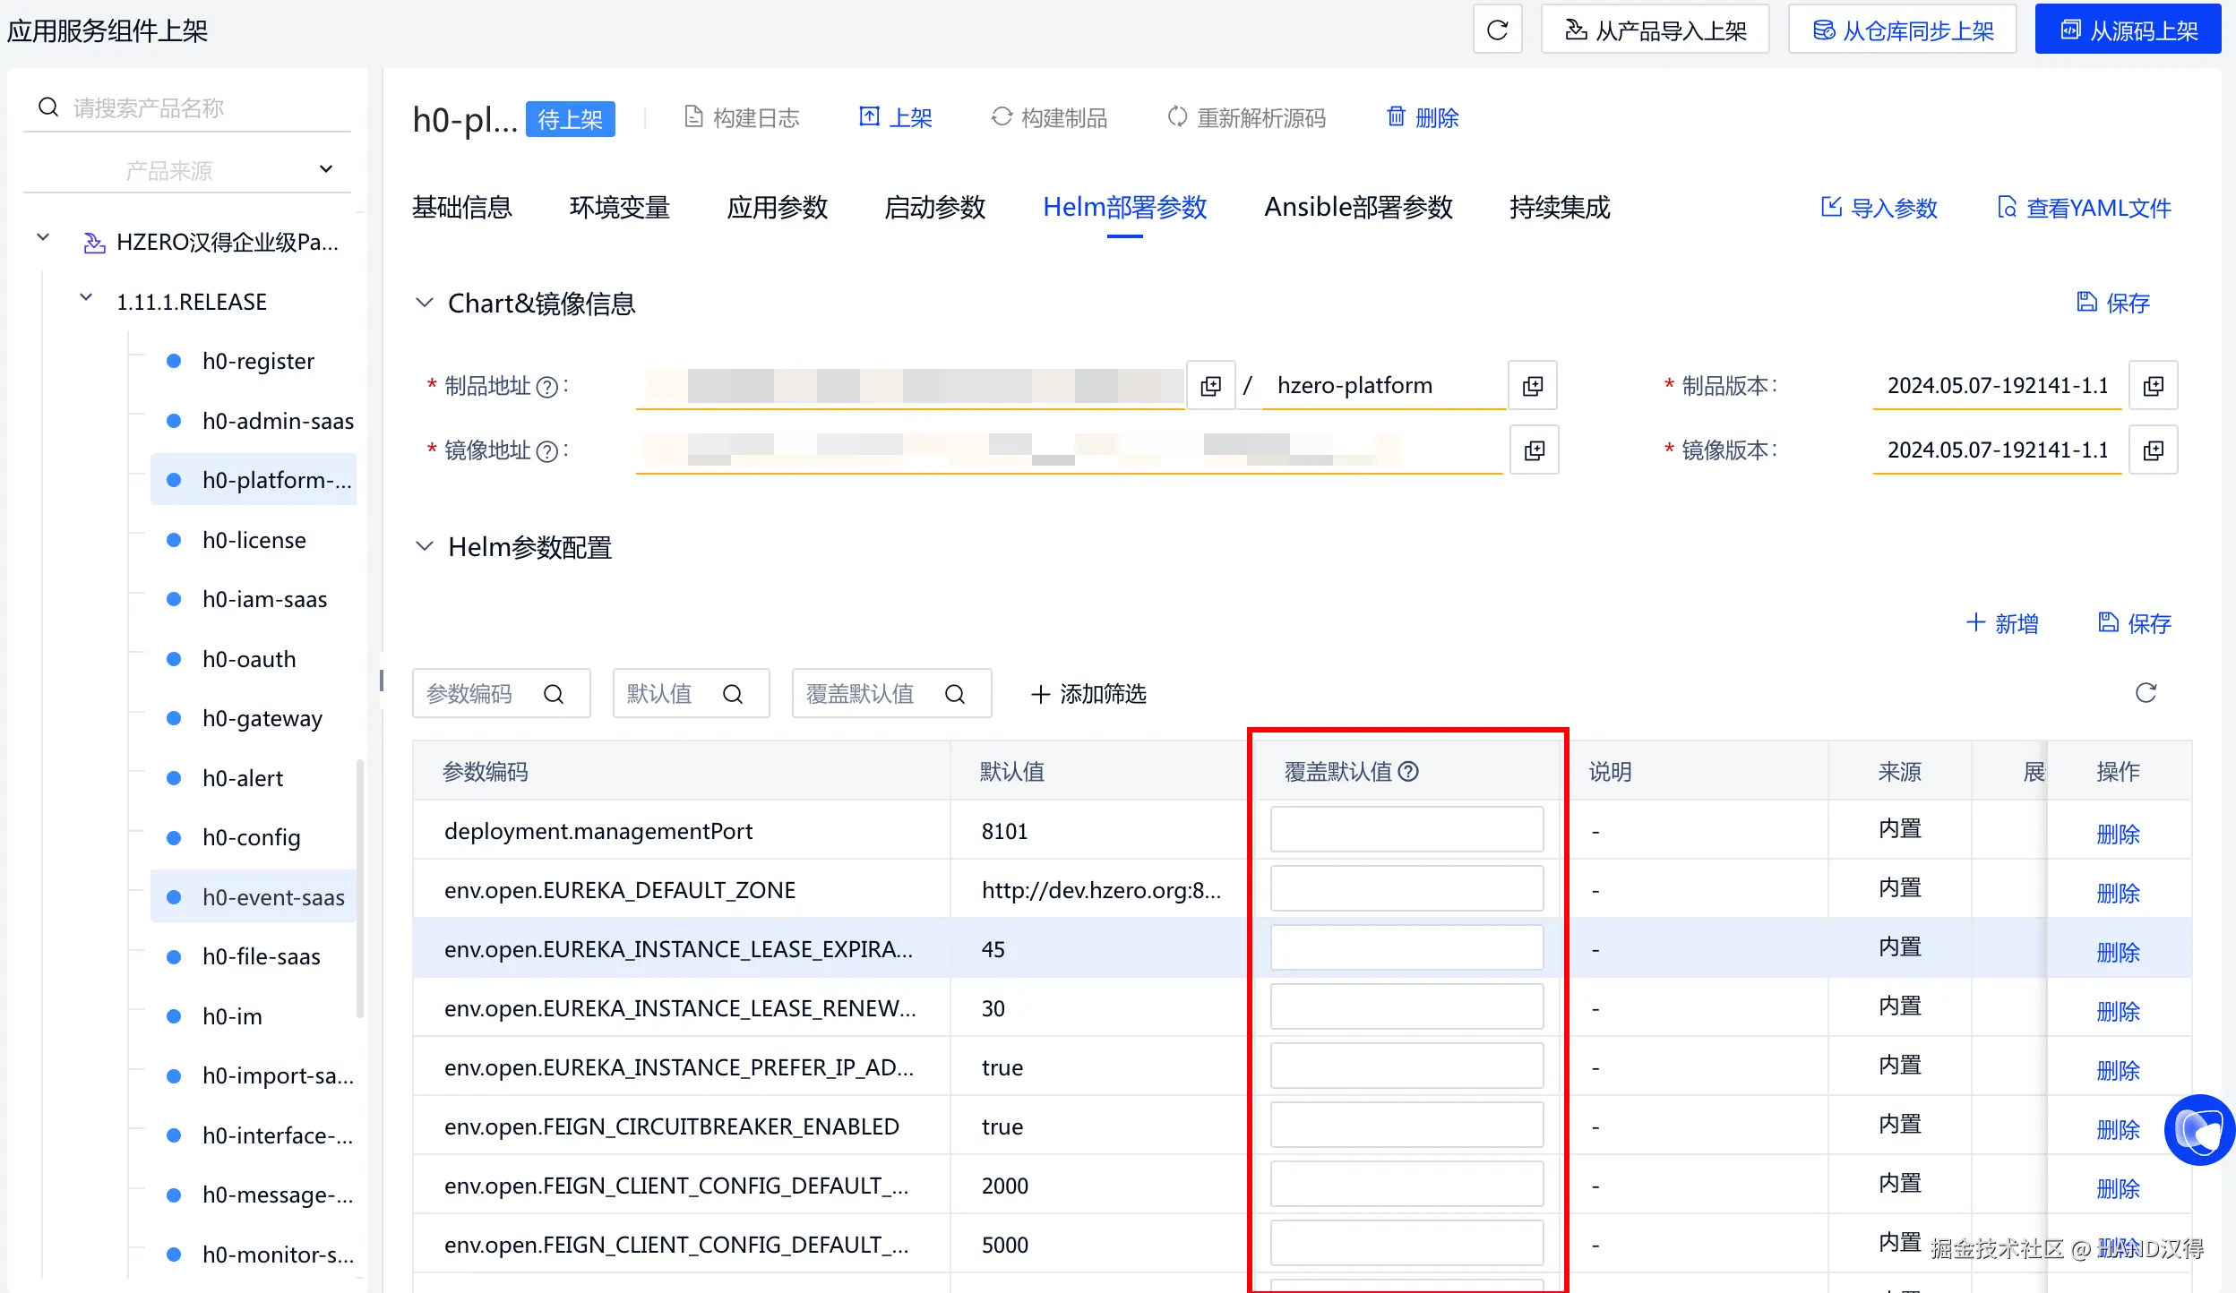Click copy icon next to 镜像版本 field
The height and width of the screenshot is (1293, 2236).
tap(2153, 450)
